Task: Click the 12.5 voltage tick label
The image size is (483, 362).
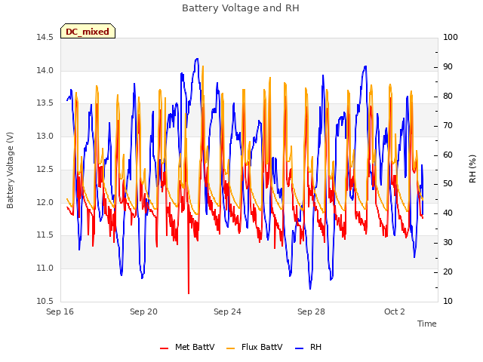Action: point(45,169)
